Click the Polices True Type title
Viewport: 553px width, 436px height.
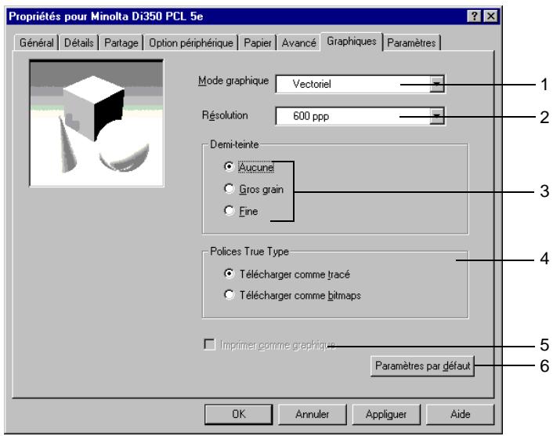(249, 252)
